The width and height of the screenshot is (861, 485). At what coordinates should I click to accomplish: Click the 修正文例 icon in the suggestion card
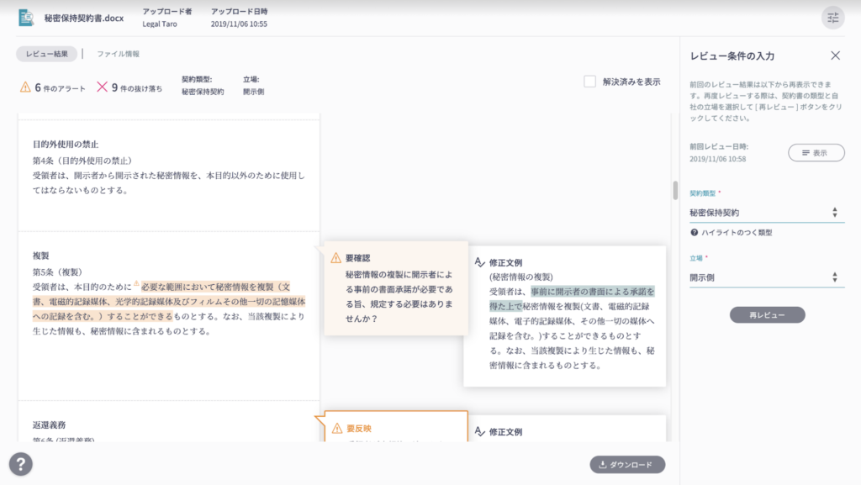[x=480, y=262]
